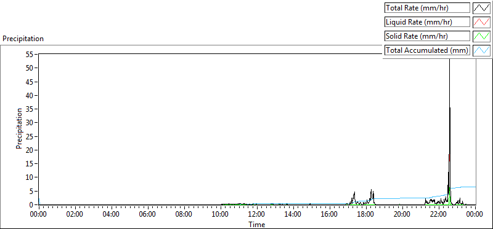Click the 55 value on the Y axis
Image resolution: width=493 pixels, height=229 pixels.
pos(30,55)
